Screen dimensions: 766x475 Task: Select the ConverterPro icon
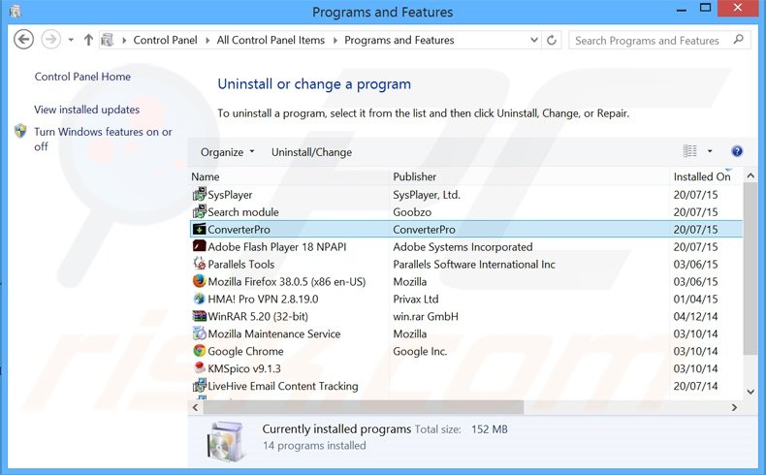click(x=200, y=229)
